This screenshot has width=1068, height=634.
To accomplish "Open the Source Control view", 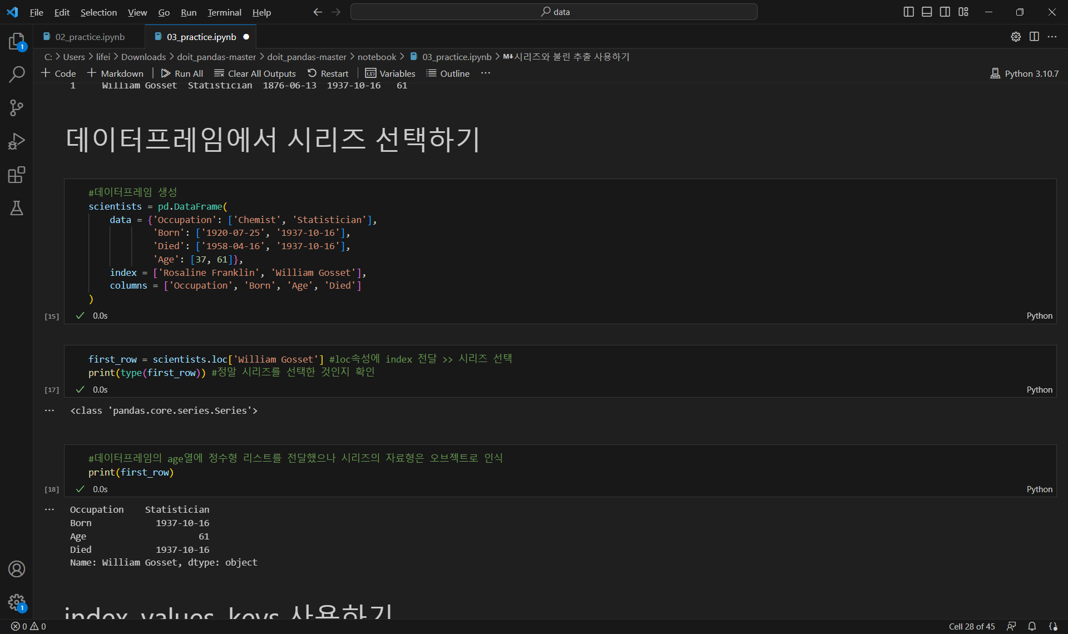I will 17,108.
